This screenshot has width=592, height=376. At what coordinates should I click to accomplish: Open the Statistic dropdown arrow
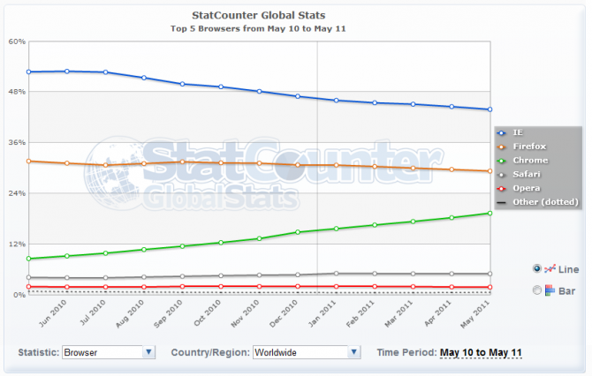point(148,352)
